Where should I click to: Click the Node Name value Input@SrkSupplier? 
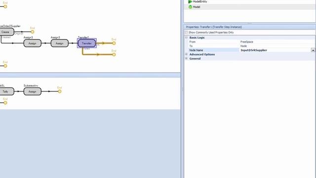click(x=254, y=50)
